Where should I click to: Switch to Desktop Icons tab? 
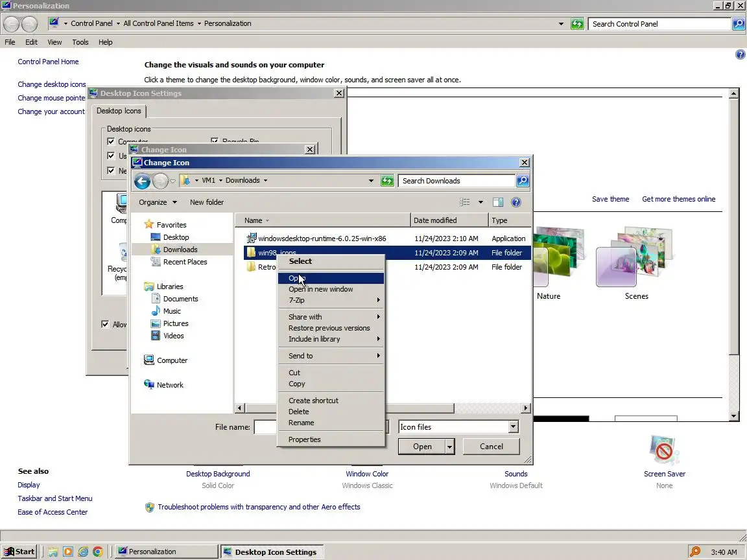[119, 111]
